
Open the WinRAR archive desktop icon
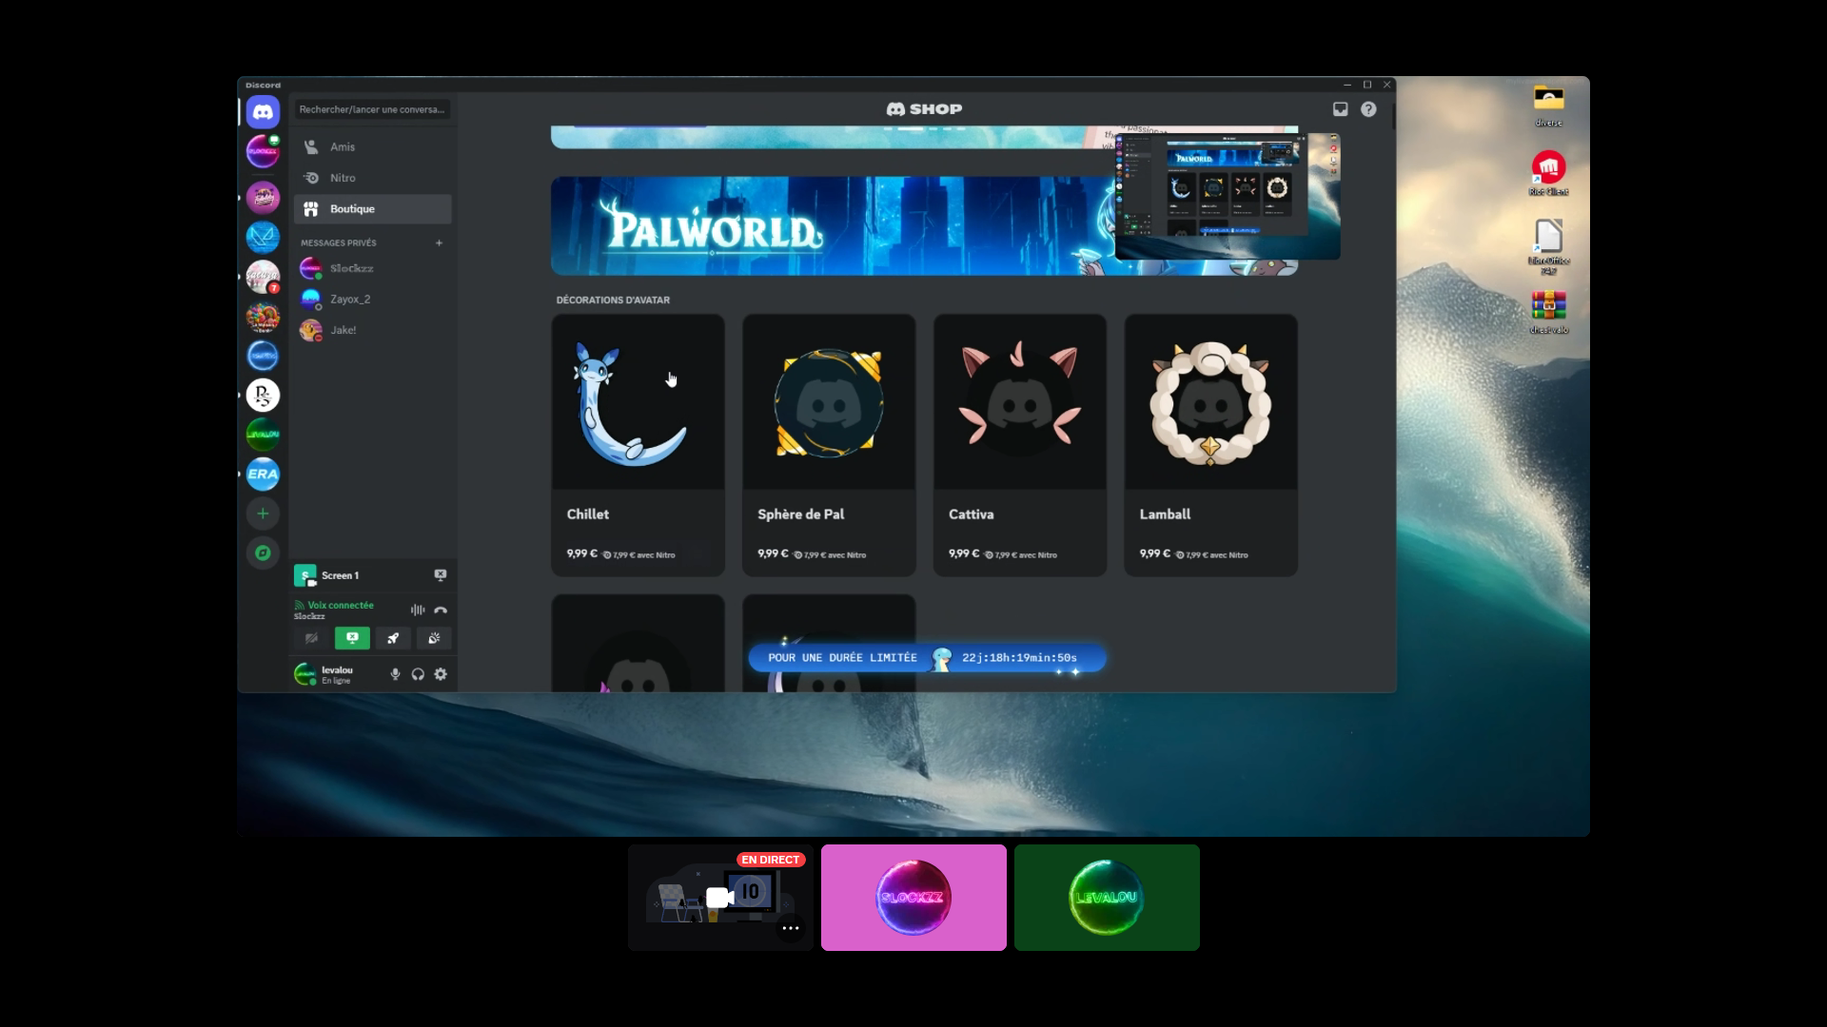[x=1548, y=313]
